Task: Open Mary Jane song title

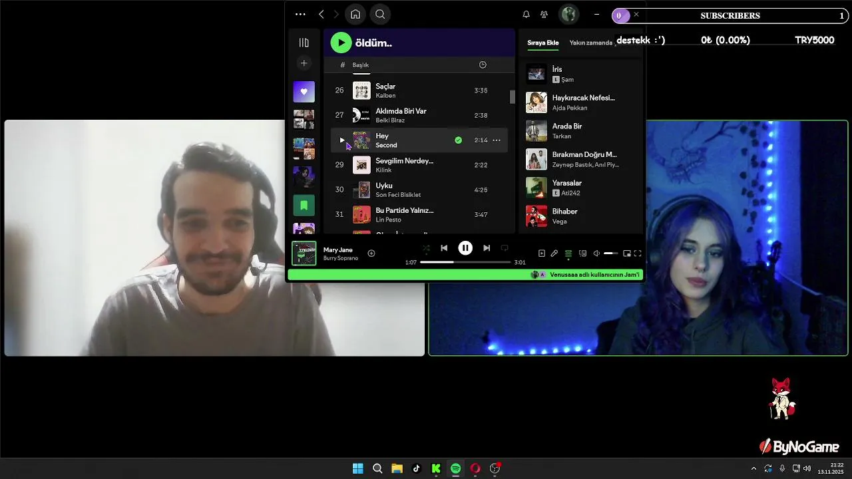Action: (x=338, y=249)
